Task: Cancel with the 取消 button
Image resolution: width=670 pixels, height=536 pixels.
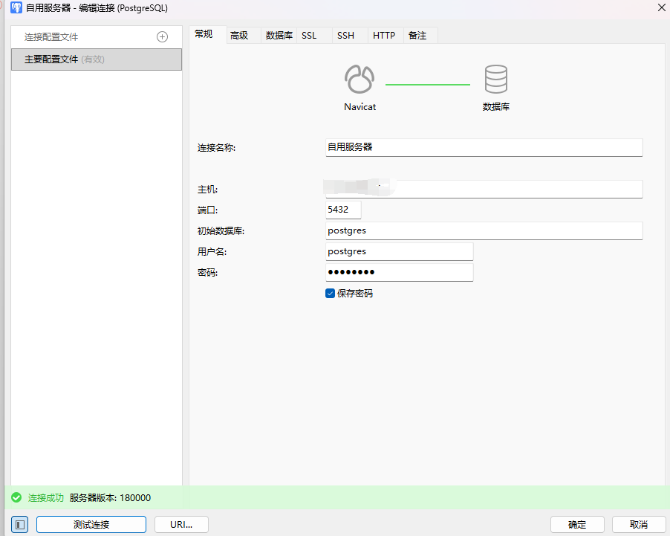Action: (638, 524)
